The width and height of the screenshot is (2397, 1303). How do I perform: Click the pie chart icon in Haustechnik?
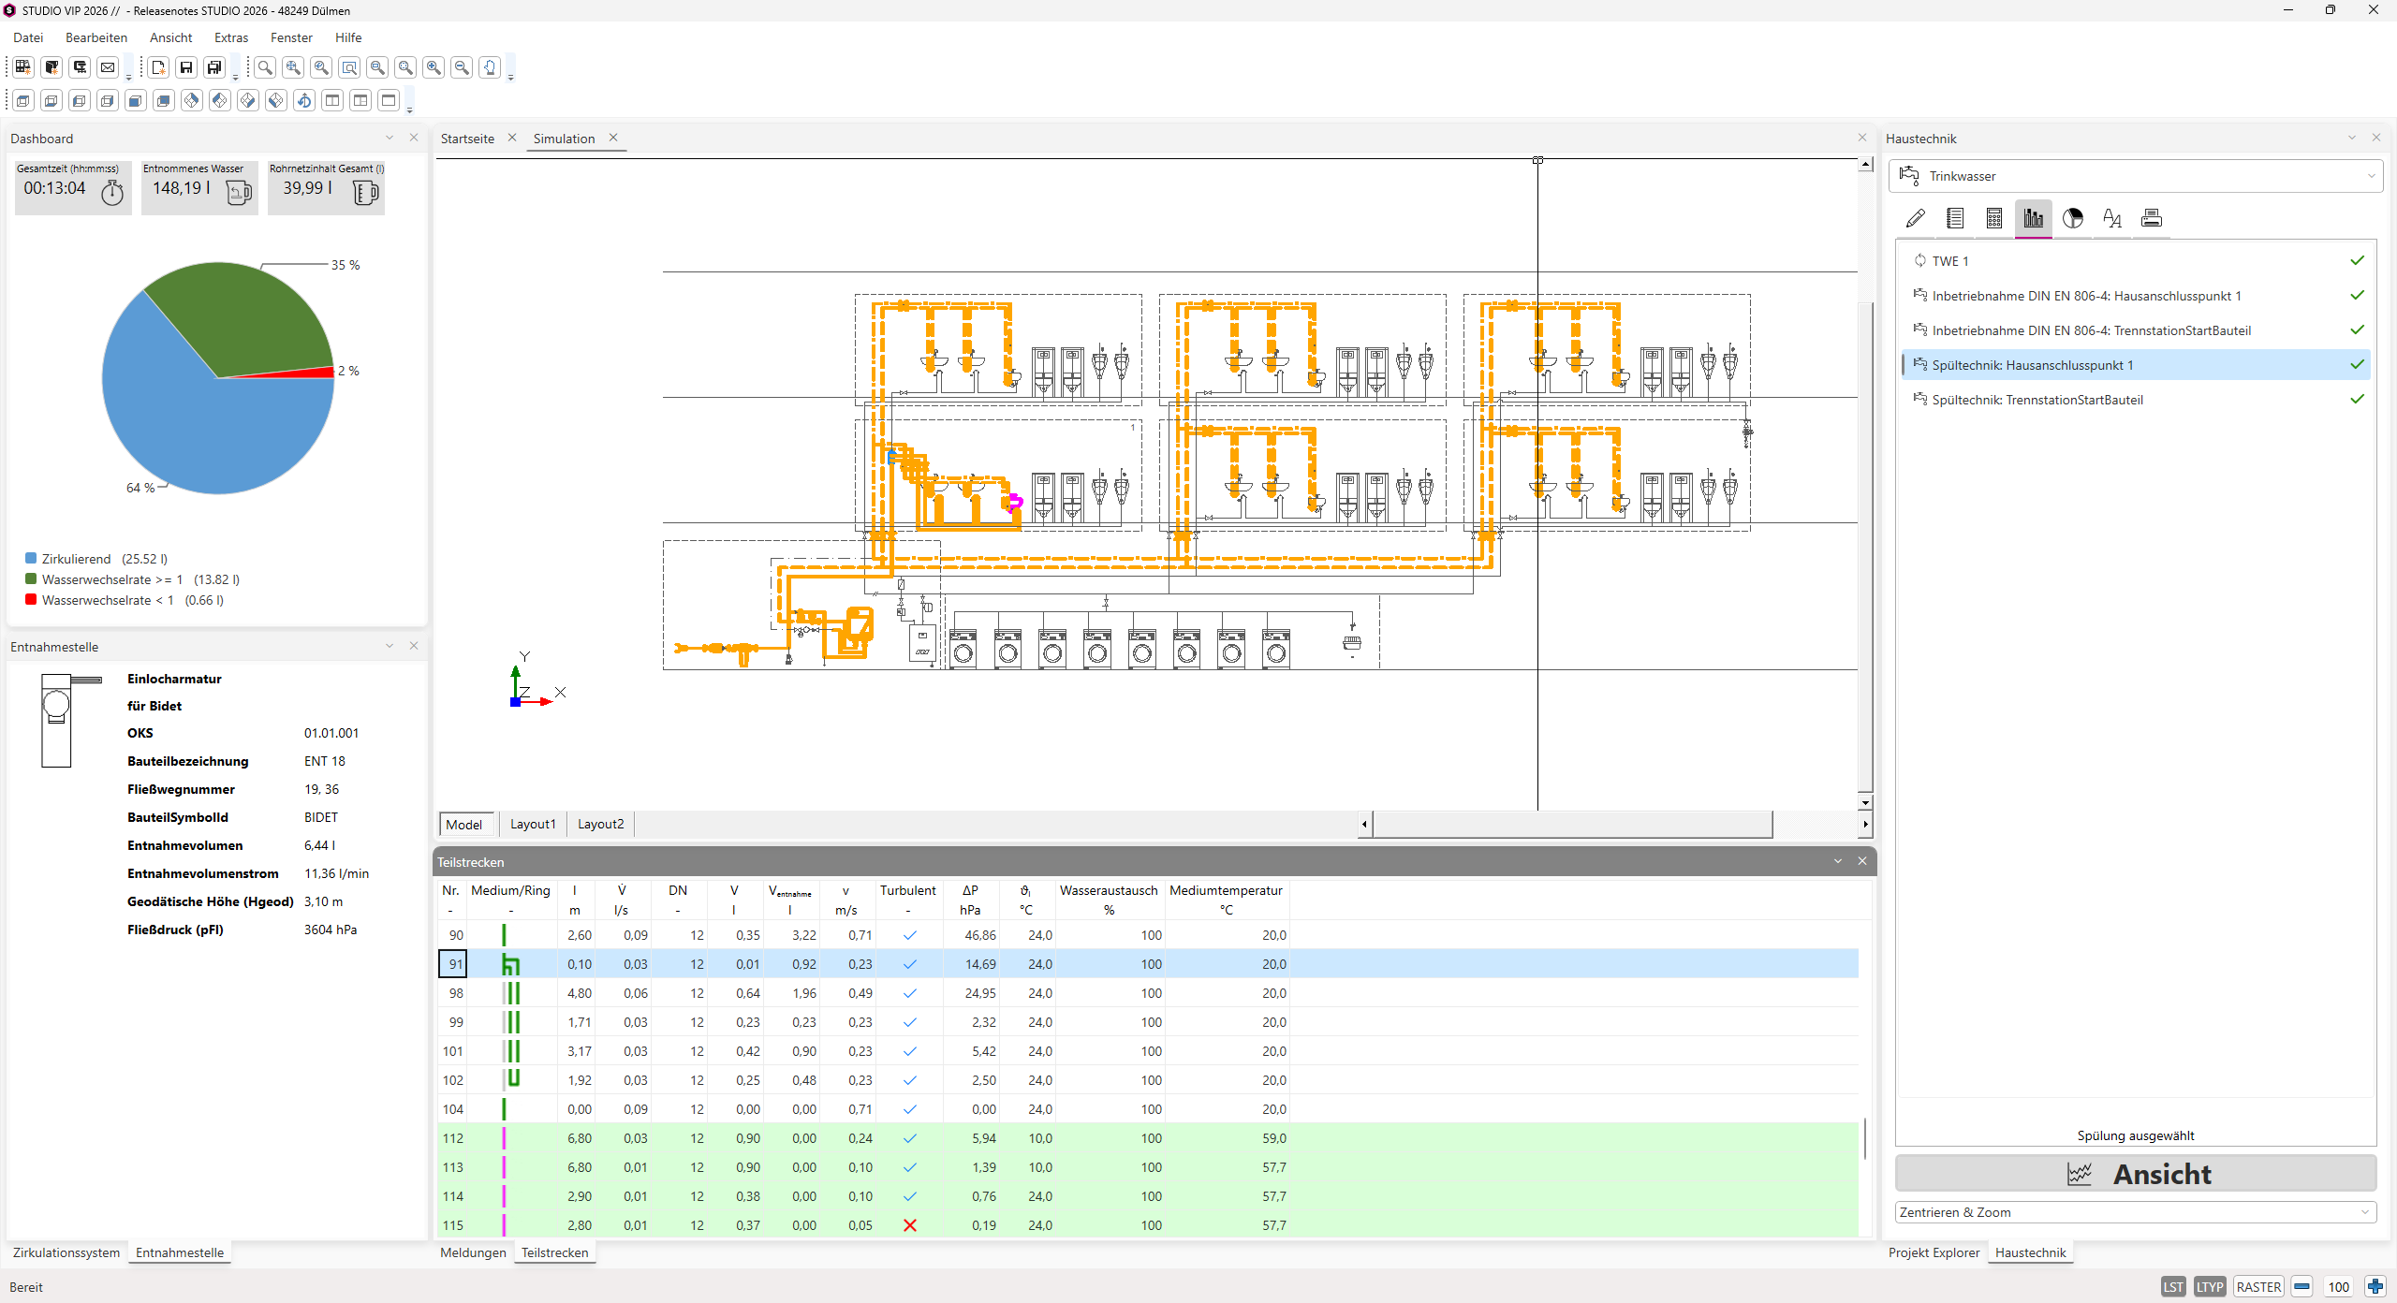coord(2073,218)
